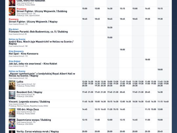177x133 pixels.
Task: Click Premiera label above Street Fighter Dubbing
Action: 21,9
